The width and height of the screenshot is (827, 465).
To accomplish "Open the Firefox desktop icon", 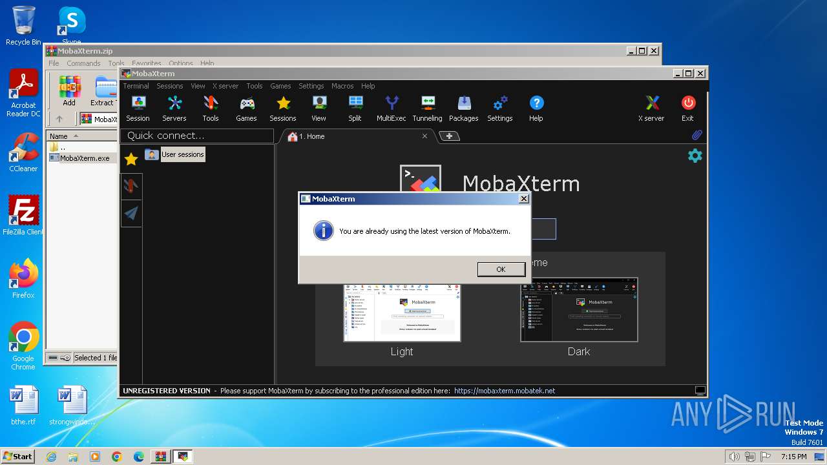I will [23, 278].
